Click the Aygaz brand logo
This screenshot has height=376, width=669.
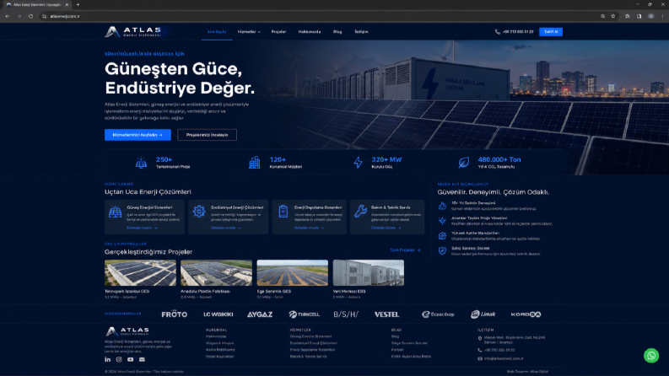coord(259,314)
